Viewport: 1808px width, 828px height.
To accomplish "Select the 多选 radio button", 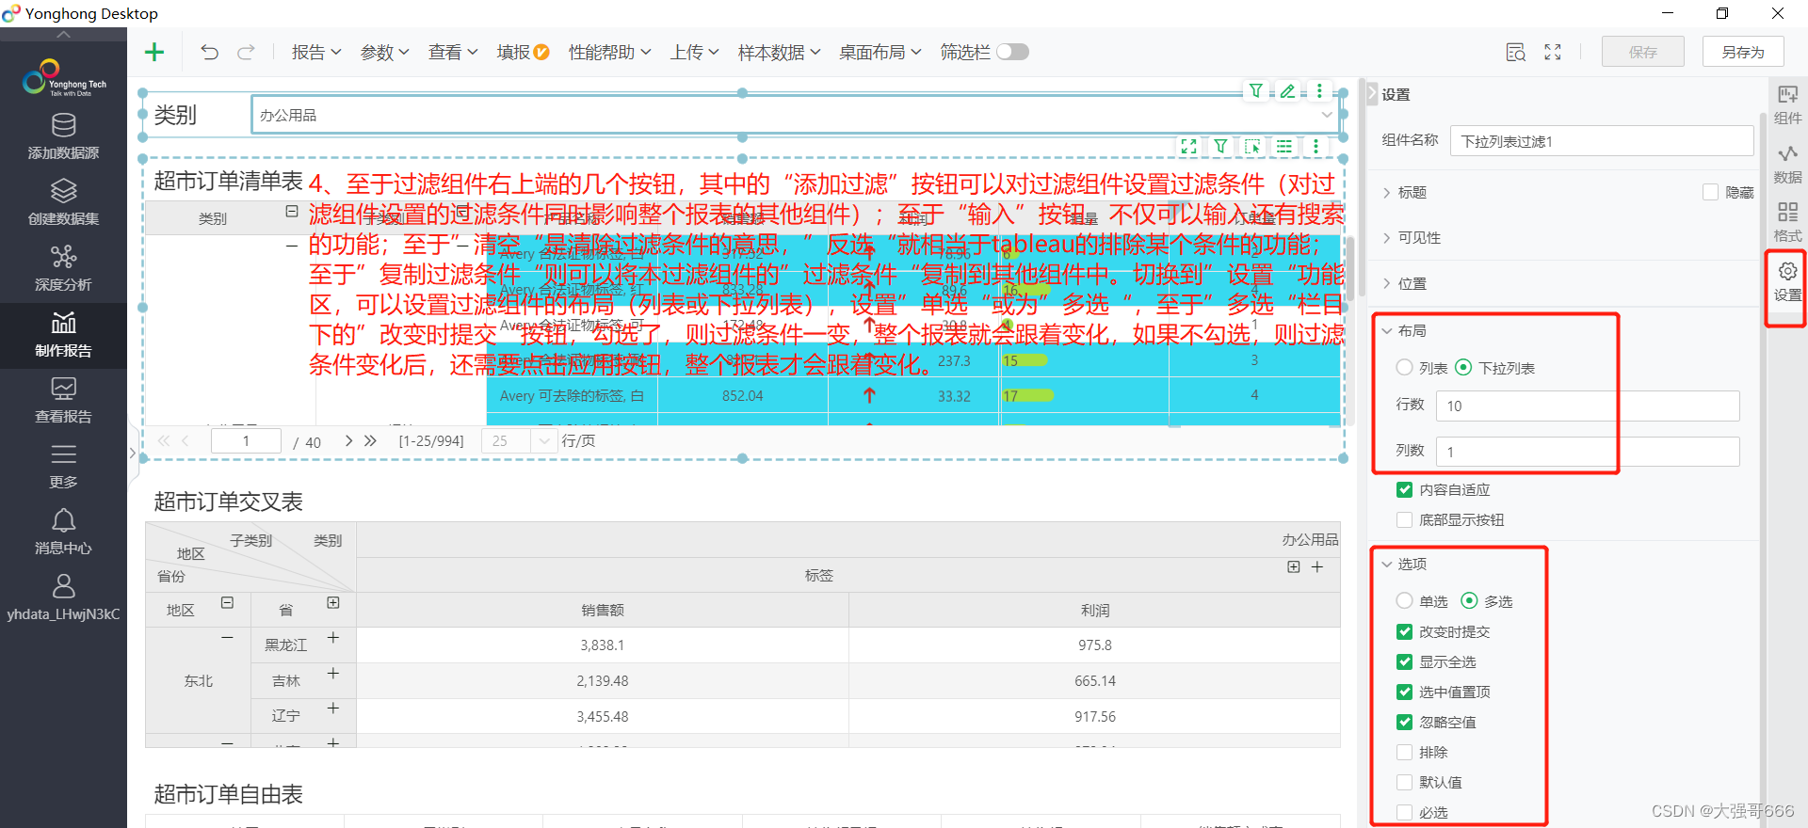I will tap(1469, 600).
